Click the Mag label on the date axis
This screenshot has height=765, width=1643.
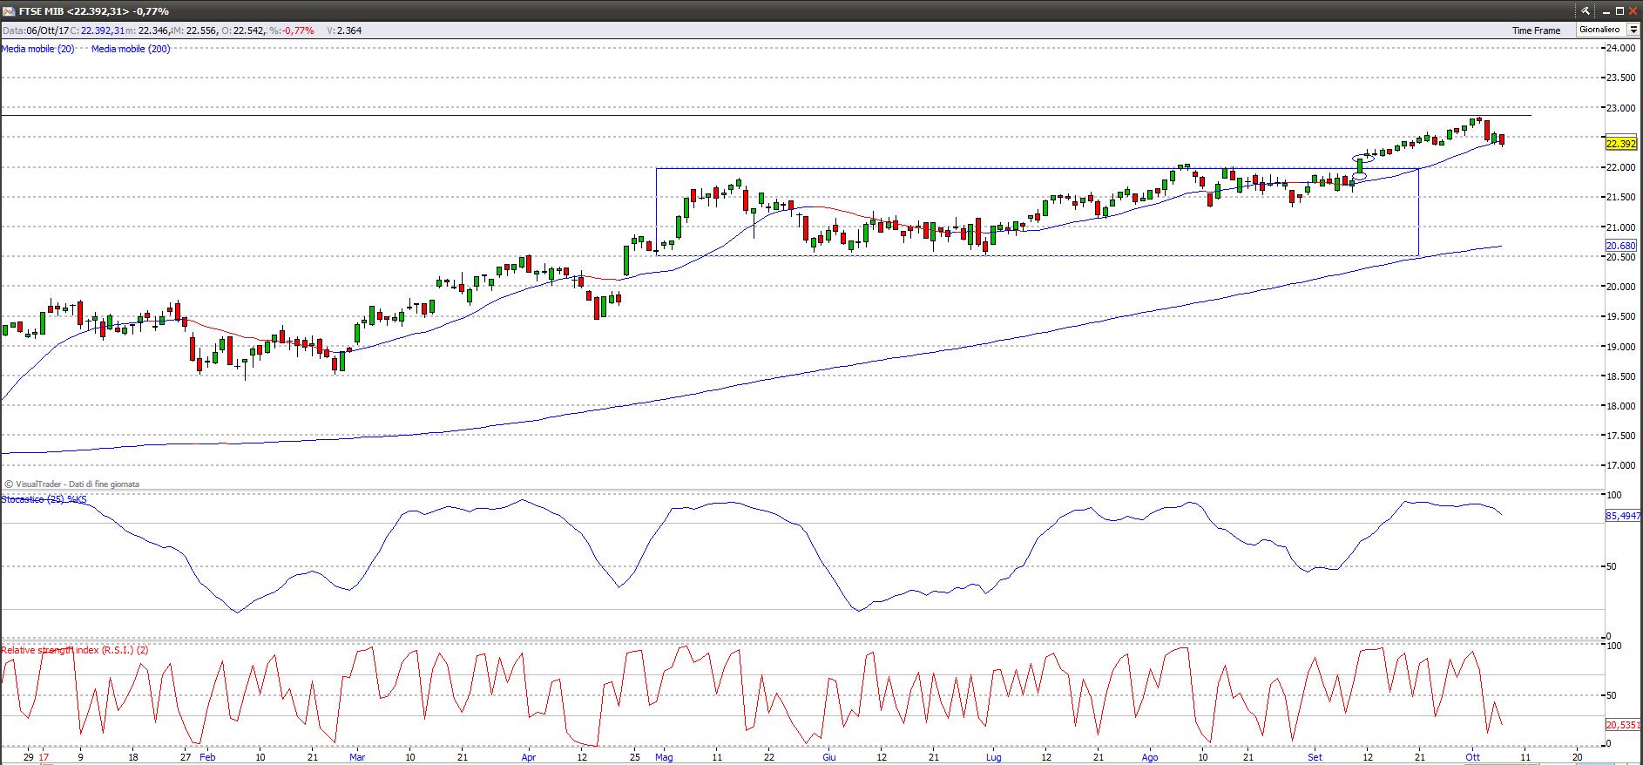tap(665, 757)
